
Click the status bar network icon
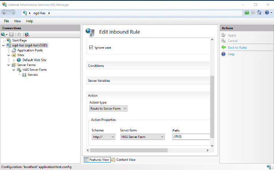pyautogui.click(x=269, y=167)
